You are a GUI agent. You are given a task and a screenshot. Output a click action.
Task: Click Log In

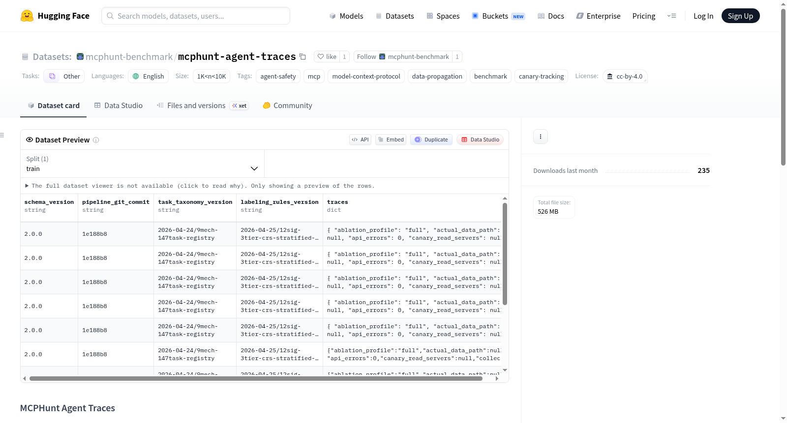point(703,16)
